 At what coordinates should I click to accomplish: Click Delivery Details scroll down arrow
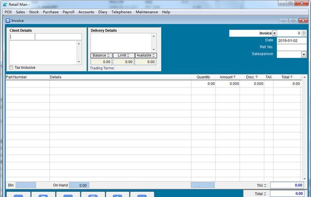point(154,50)
